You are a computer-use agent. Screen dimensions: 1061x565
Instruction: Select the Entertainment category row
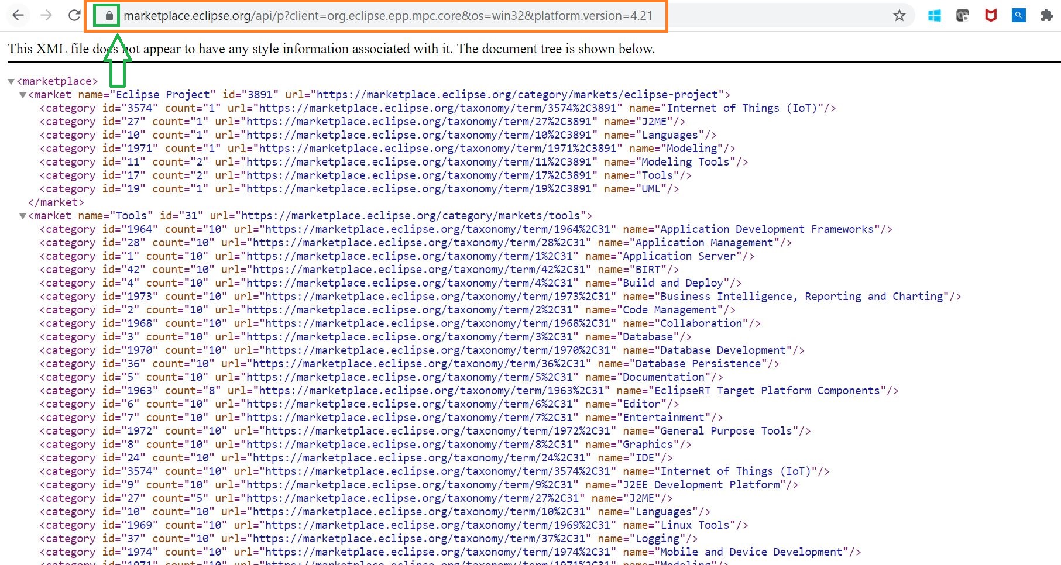click(x=382, y=418)
